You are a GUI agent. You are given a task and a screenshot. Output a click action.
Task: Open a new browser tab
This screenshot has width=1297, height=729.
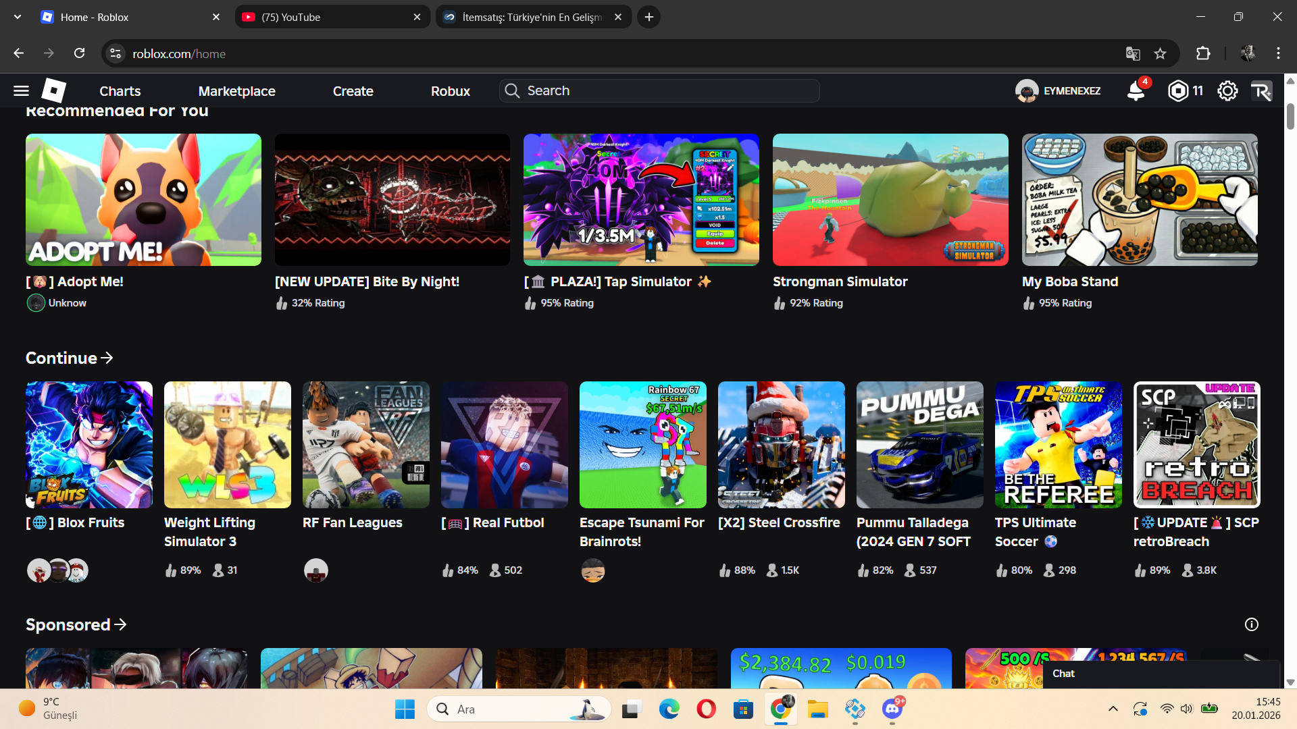(649, 17)
